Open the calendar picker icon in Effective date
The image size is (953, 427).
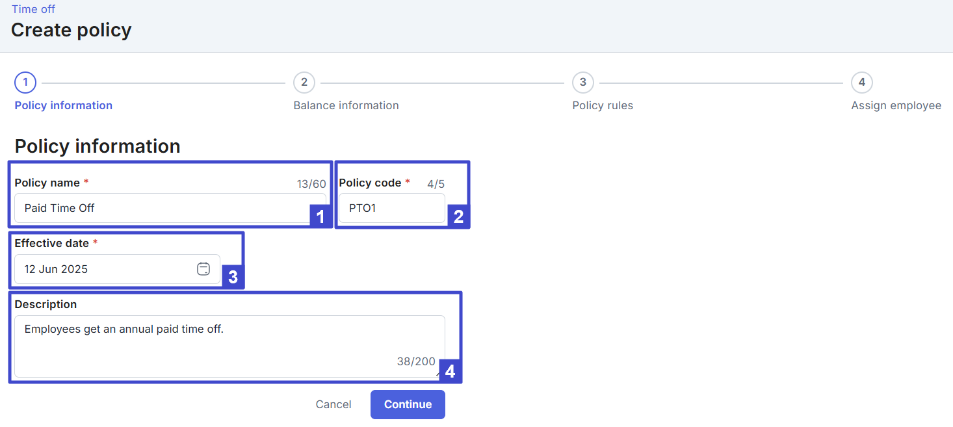pos(203,269)
